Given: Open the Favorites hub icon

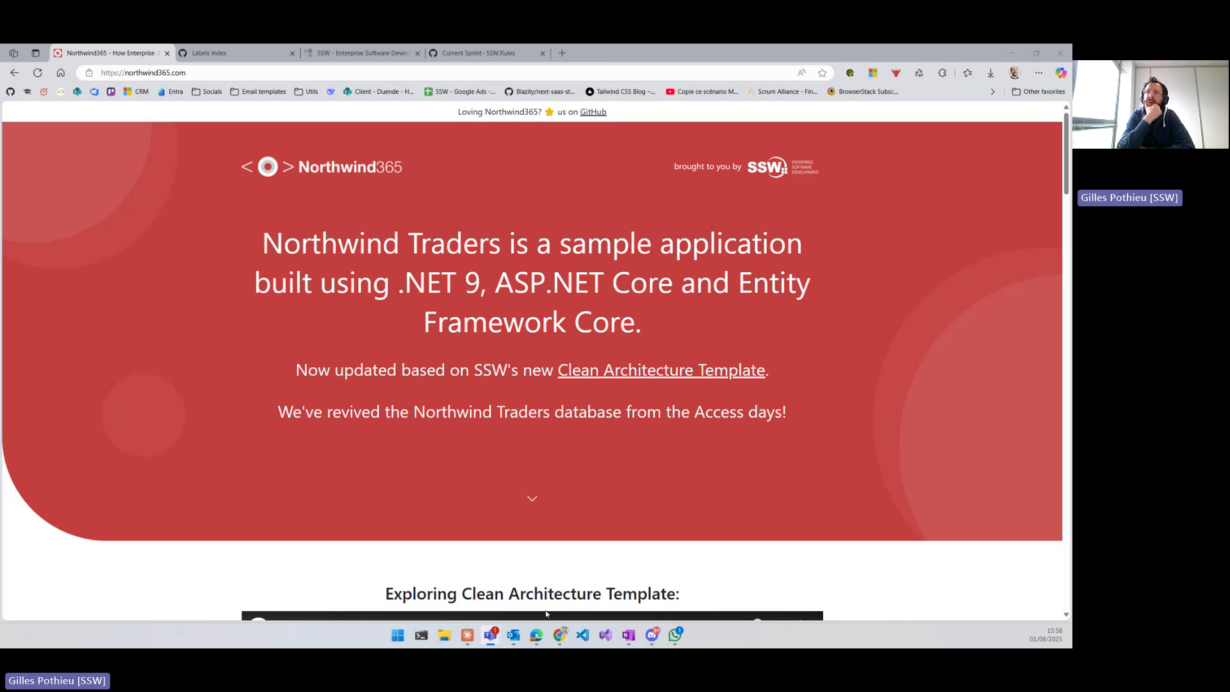Looking at the screenshot, I should 967,72.
